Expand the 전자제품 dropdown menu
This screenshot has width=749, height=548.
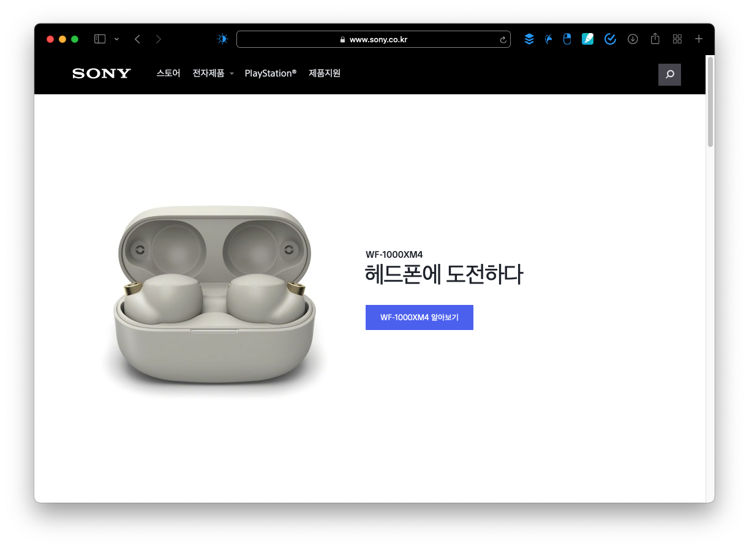(213, 73)
